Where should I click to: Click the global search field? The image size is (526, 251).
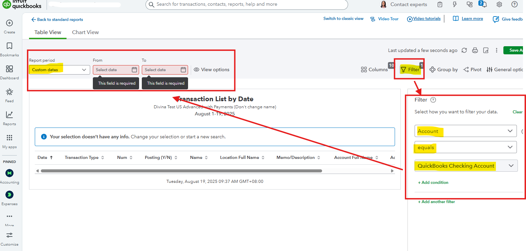[x=247, y=4]
